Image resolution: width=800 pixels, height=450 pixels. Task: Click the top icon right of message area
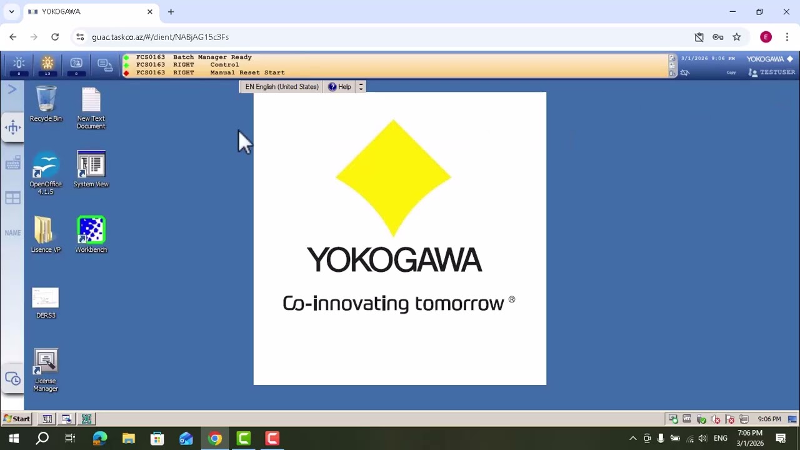pos(672,58)
